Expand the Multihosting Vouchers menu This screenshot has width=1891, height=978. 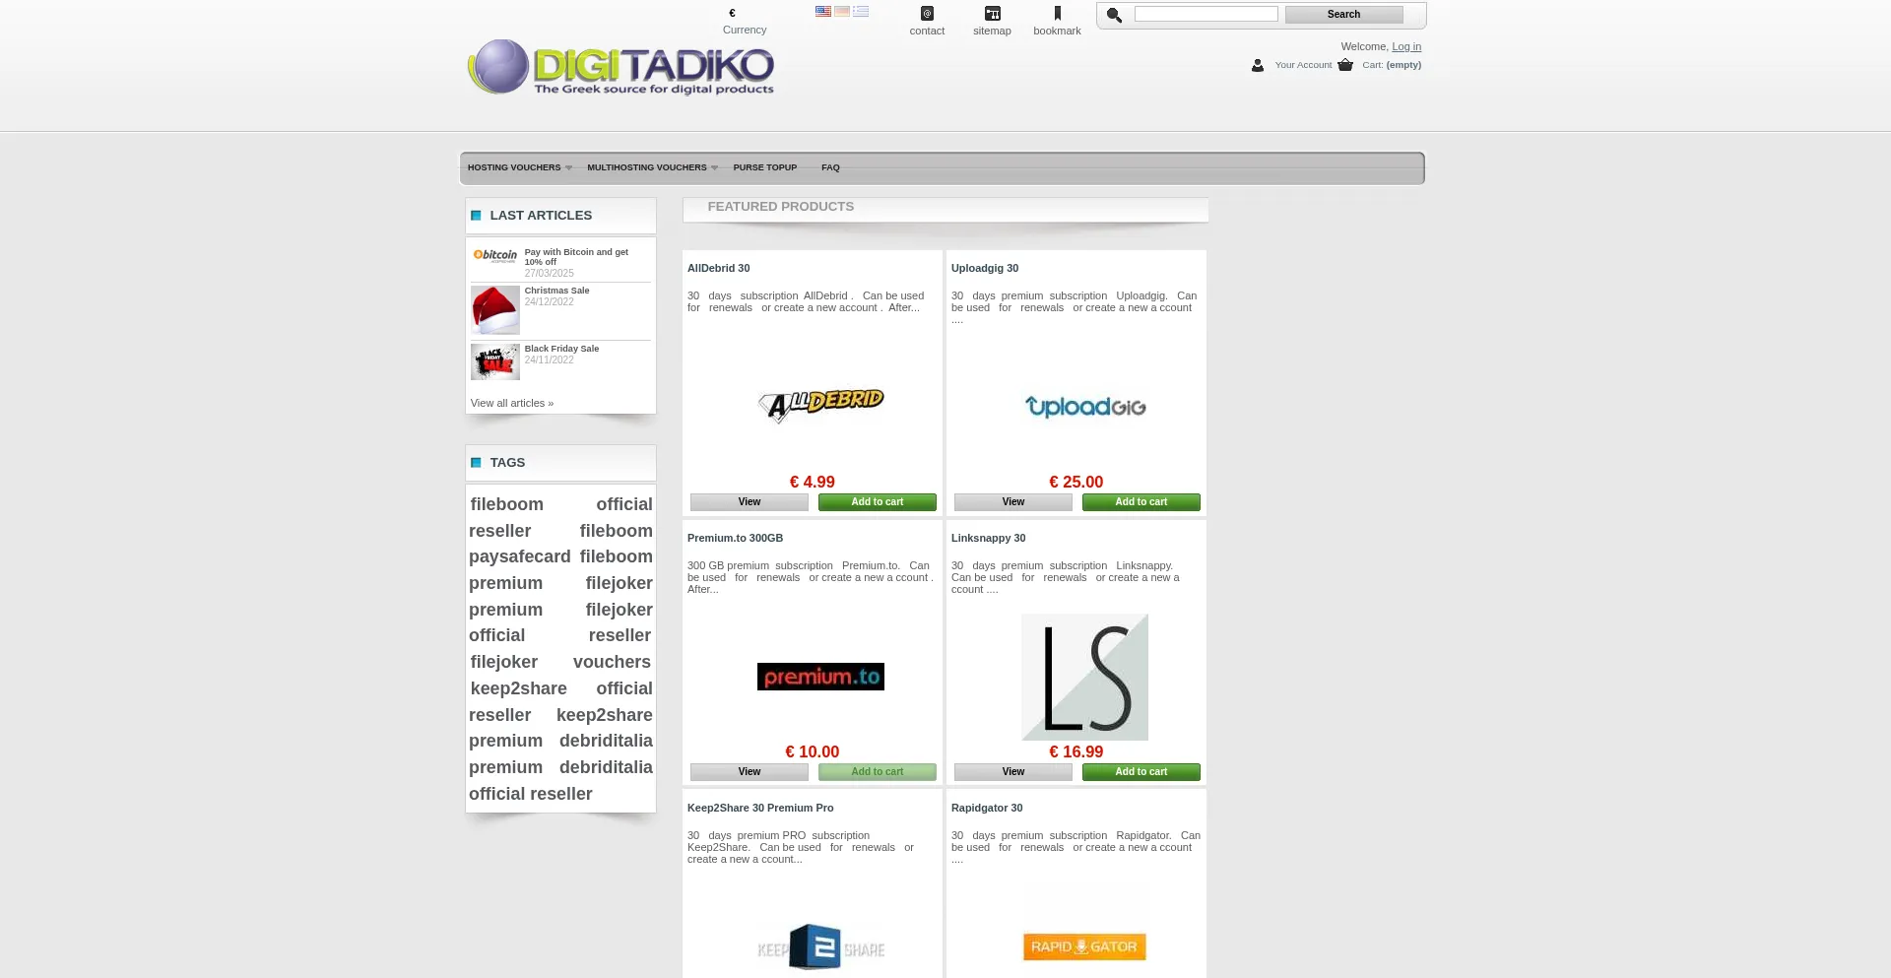(652, 167)
